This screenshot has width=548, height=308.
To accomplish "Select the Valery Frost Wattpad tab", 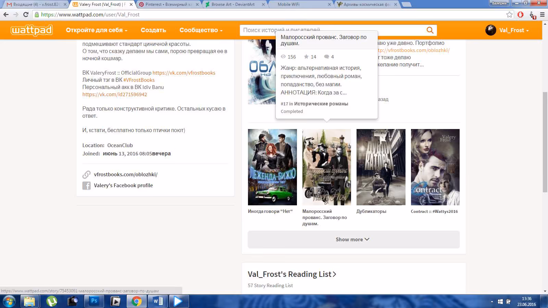I will 102,4.
